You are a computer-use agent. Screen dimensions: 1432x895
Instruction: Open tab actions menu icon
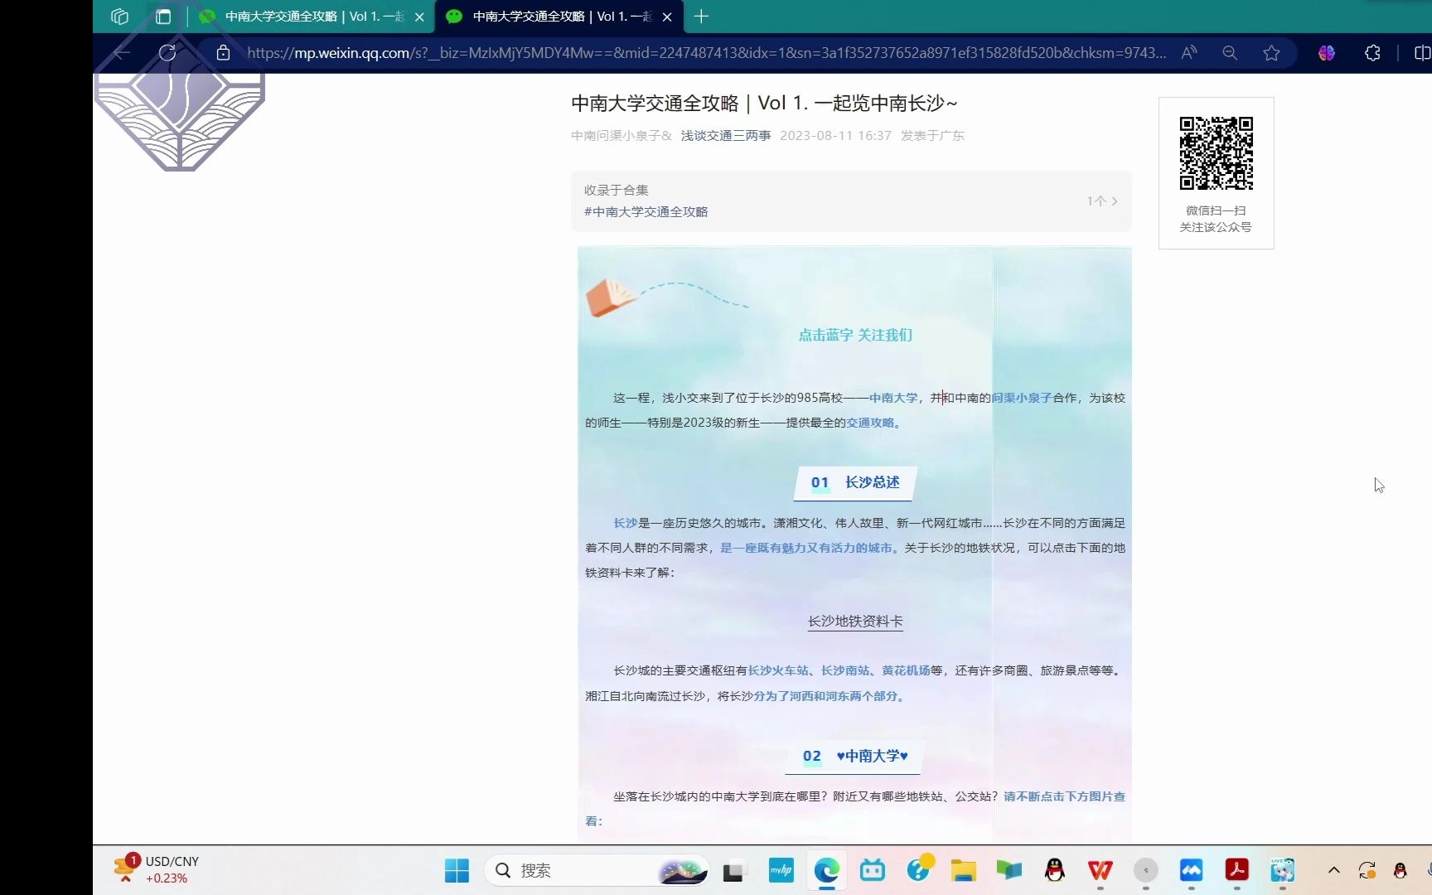tap(163, 17)
